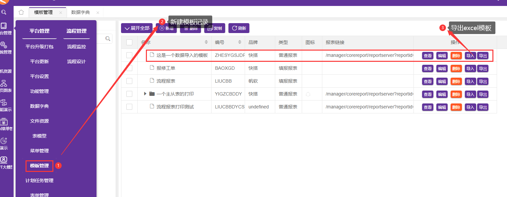Click the search magnifier in left sidebar

pos(4,12)
